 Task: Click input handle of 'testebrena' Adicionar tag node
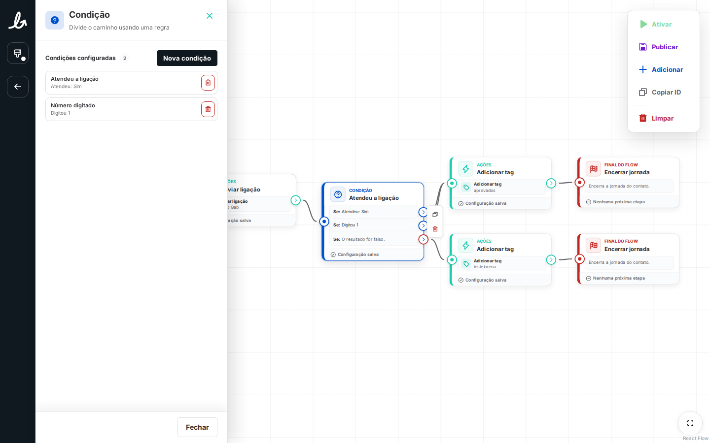[452, 259]
